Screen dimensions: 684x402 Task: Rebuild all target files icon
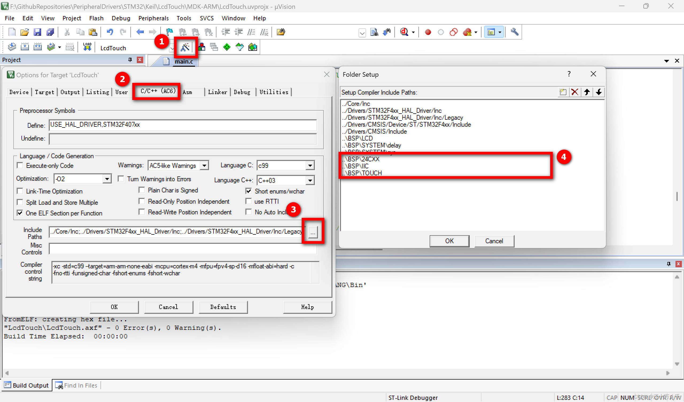pyautogui.click(x=37, y=47)
